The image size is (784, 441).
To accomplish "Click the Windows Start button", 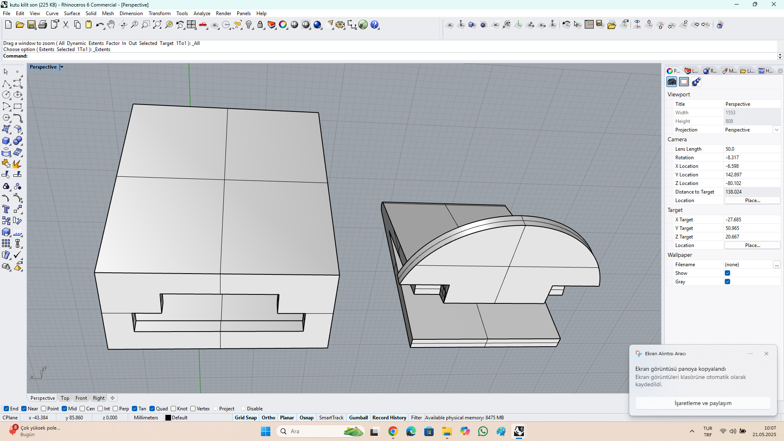I will pyautogui.click(x=265, y=432).
